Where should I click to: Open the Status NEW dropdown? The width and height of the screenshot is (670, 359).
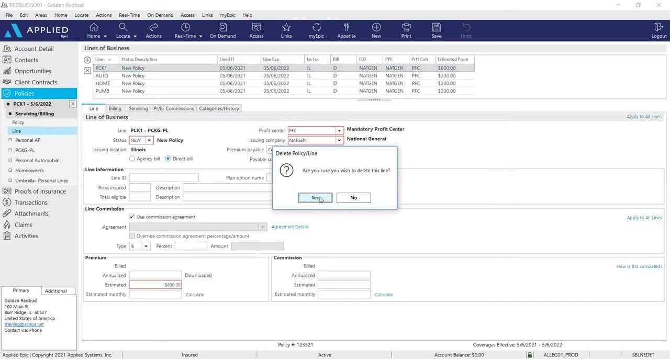(149, 140)
